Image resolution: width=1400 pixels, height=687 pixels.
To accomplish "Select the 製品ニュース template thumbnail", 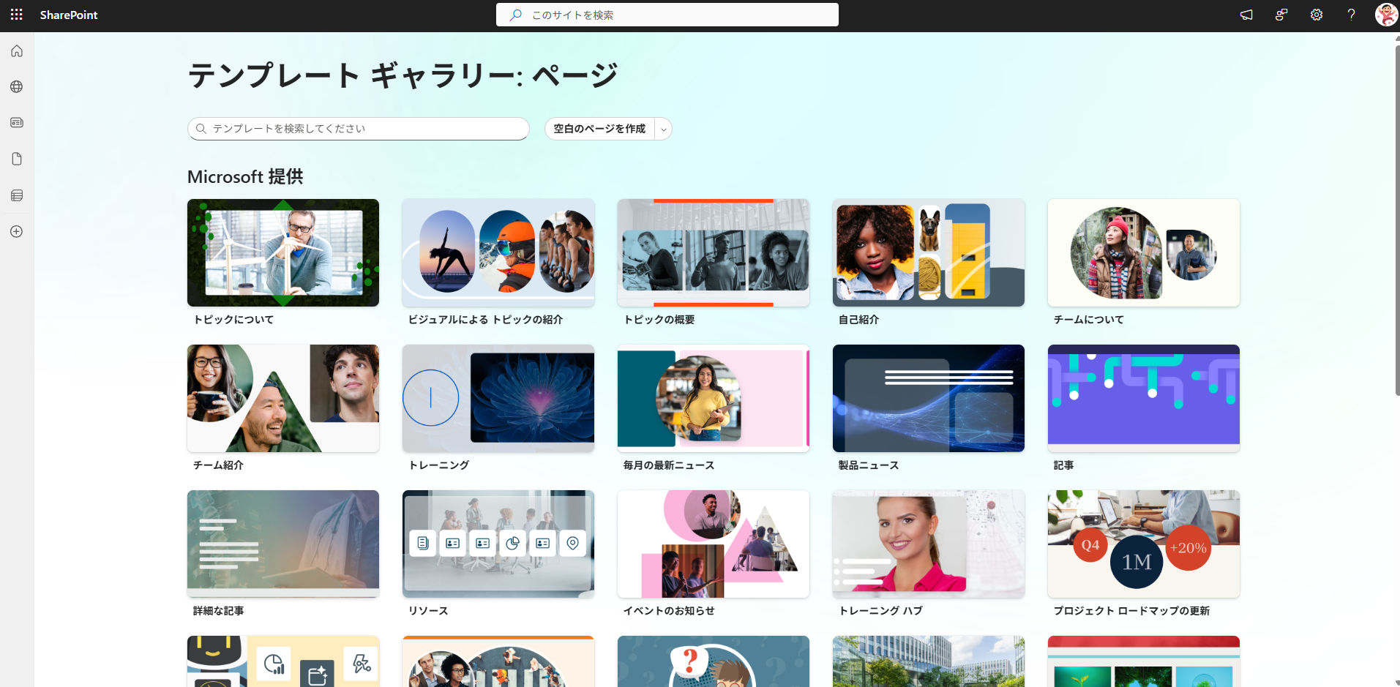I will tap(929, 398).
